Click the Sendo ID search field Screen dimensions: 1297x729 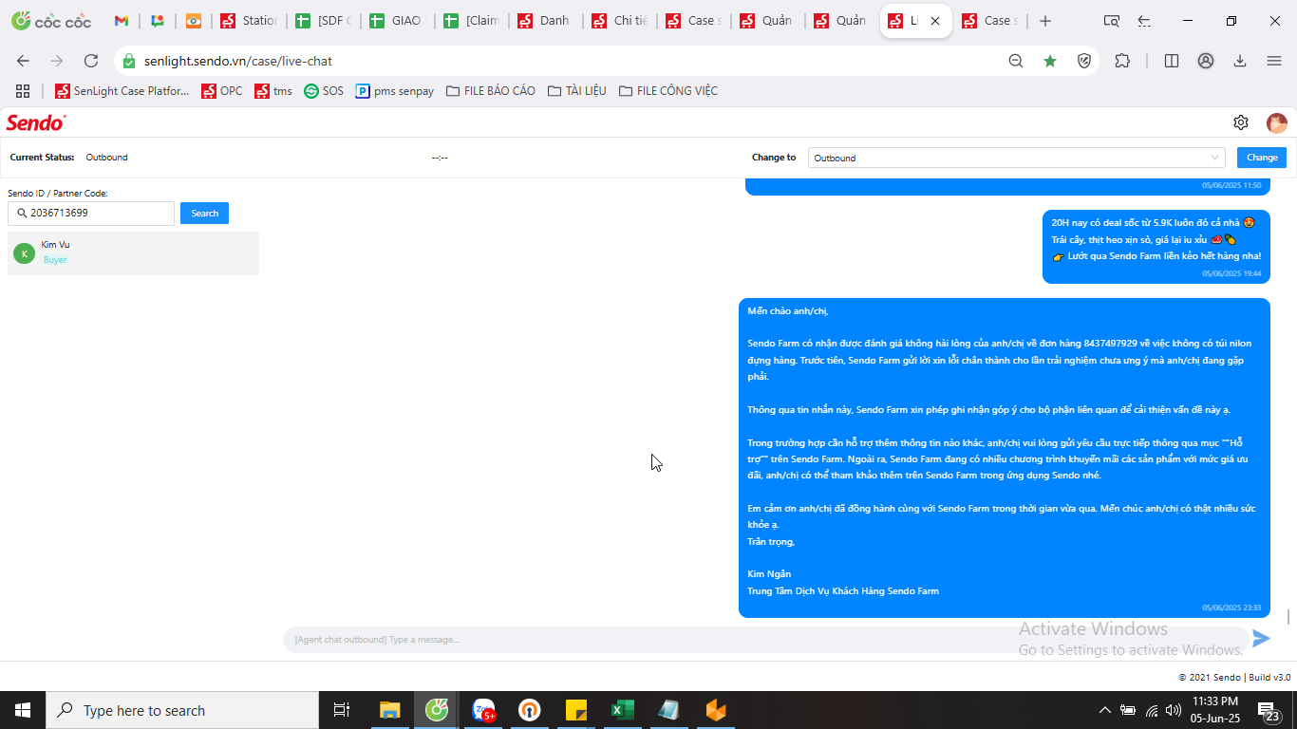(91, 214)
